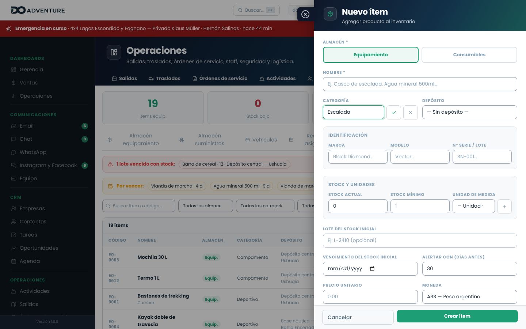
Task: Open the Todas las categorías filter dropdown
Action: 265,206
